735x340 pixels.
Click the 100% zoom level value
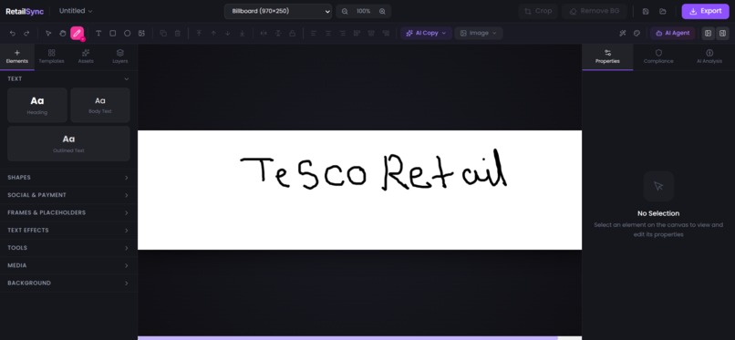363,11
